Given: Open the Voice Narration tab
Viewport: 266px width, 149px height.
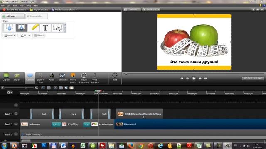Looking at the screenshot, I should click(95, 78).
